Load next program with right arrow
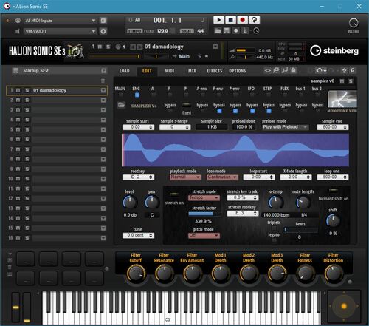The image size is (369, 326). pos(139,47)
